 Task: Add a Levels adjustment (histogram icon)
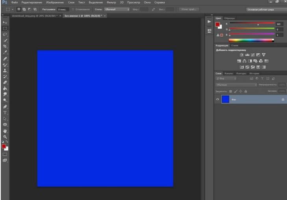click(x=247, y=55)
